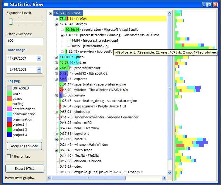Expand the explorer node
The height and width of the screenshot is (185, 221).
[x=56, y=79]
